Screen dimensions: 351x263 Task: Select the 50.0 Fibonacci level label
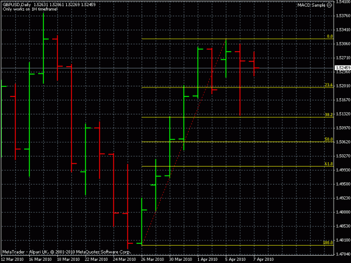click(329, 139)
